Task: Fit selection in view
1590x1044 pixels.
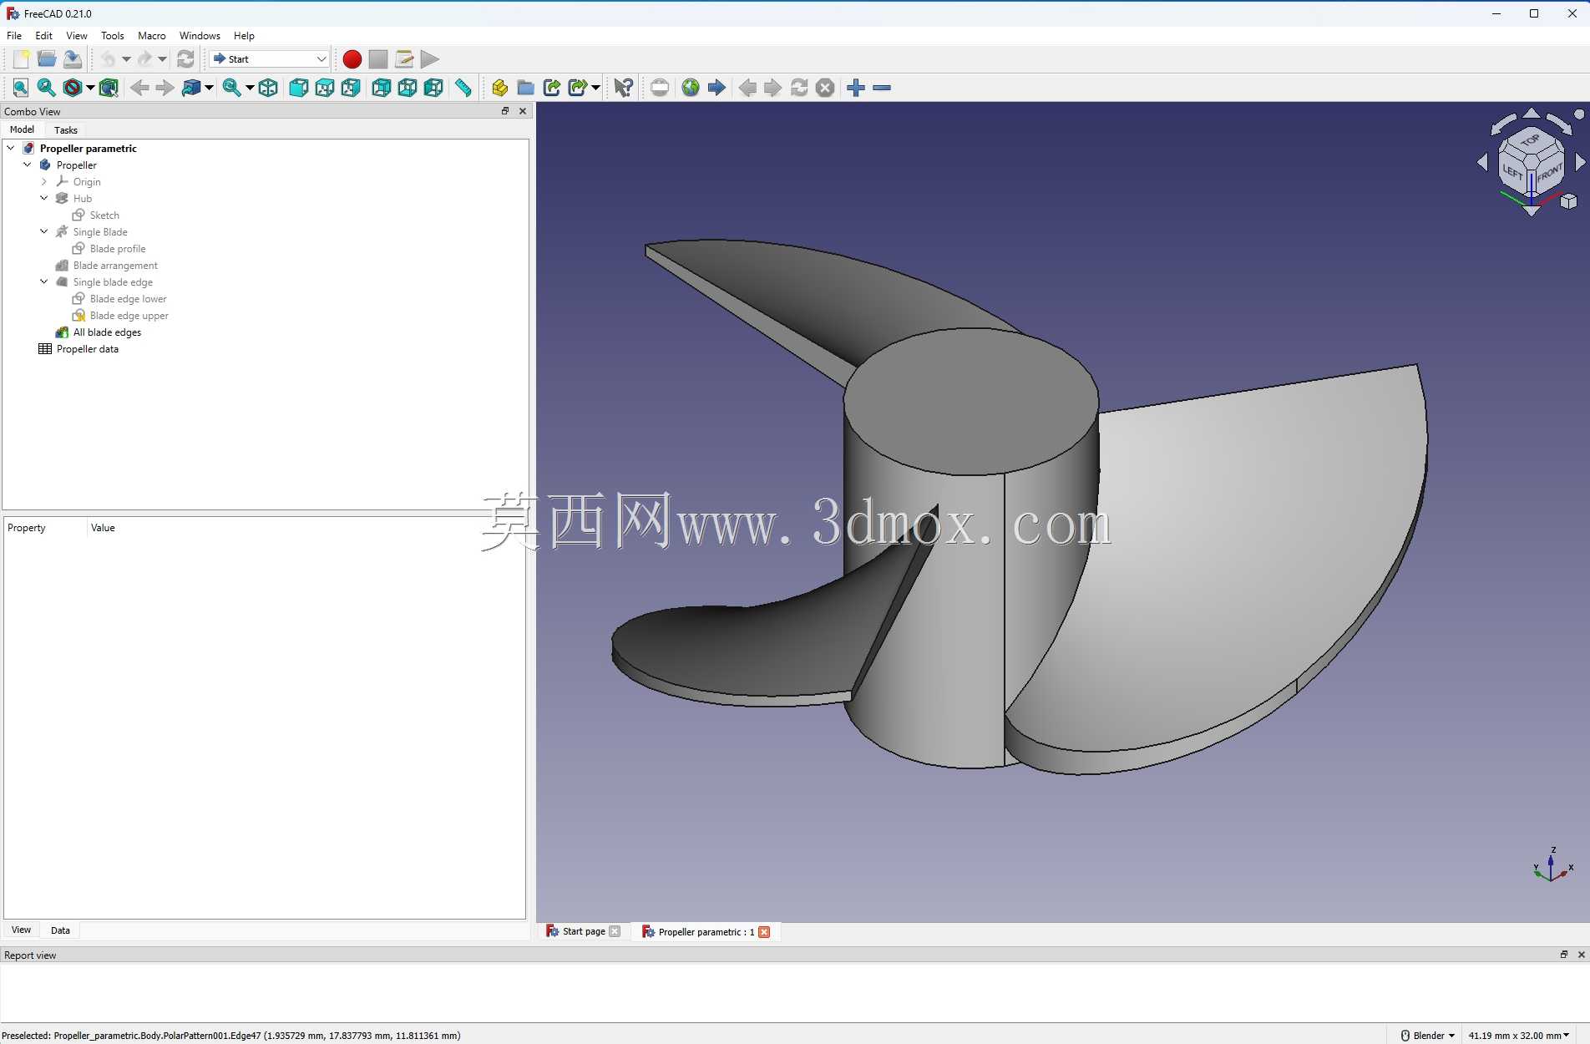Action: 47,88
